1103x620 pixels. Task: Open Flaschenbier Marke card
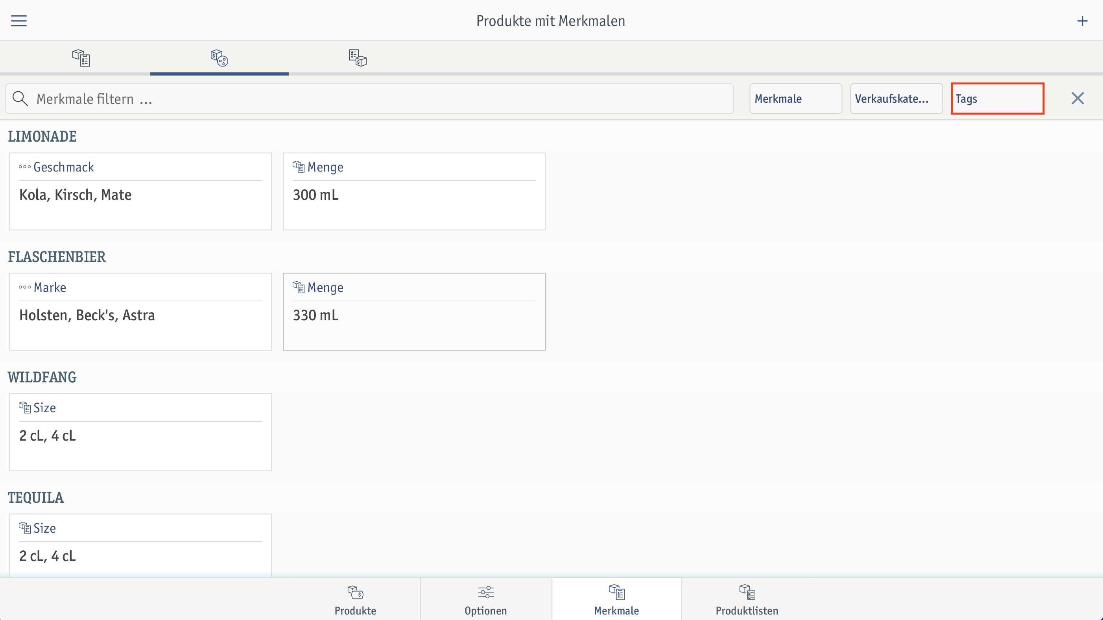click(140, 312)
